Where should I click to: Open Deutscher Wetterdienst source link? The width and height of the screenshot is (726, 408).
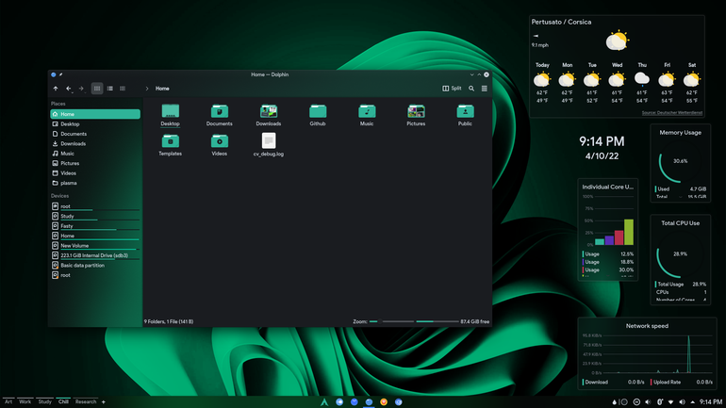point(672,112)
